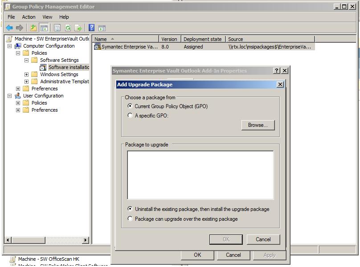Sort by the Source column header
The image size is (360, 267).
click(x=270, y=39)
